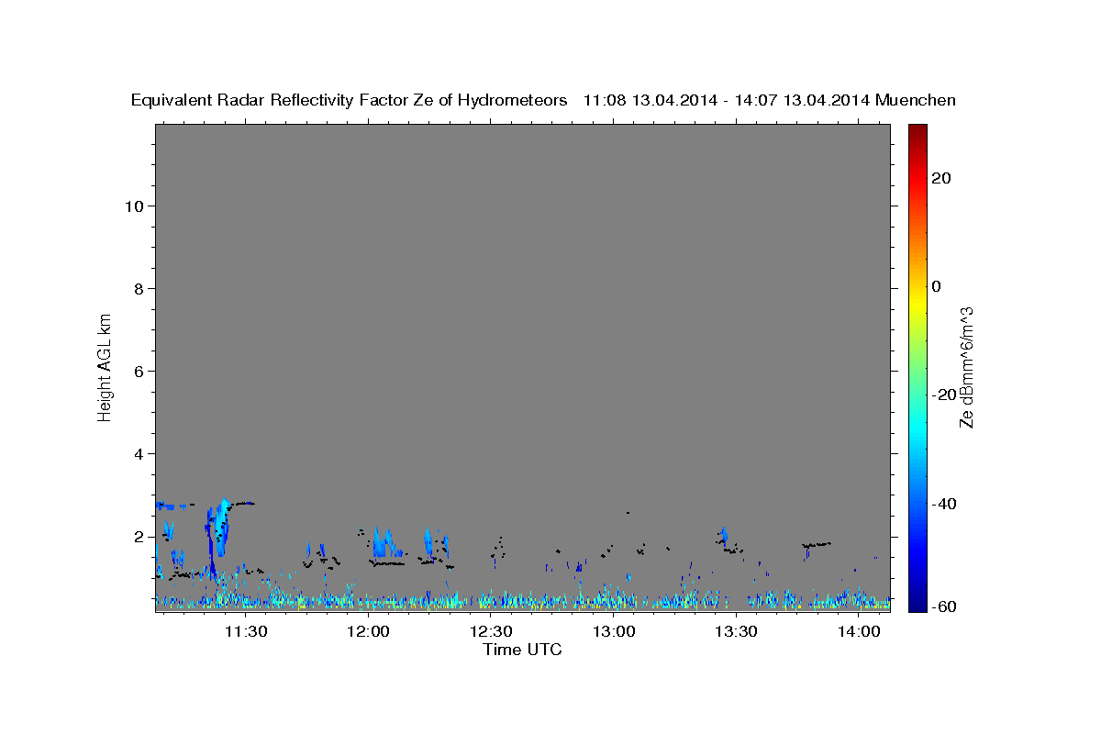Click the '13:30' time tick label
Image resolution: width=1101 pixels, height=734 pixels.
pos(736,631)
